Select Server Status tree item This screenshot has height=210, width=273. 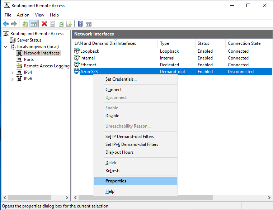[29, 40]
